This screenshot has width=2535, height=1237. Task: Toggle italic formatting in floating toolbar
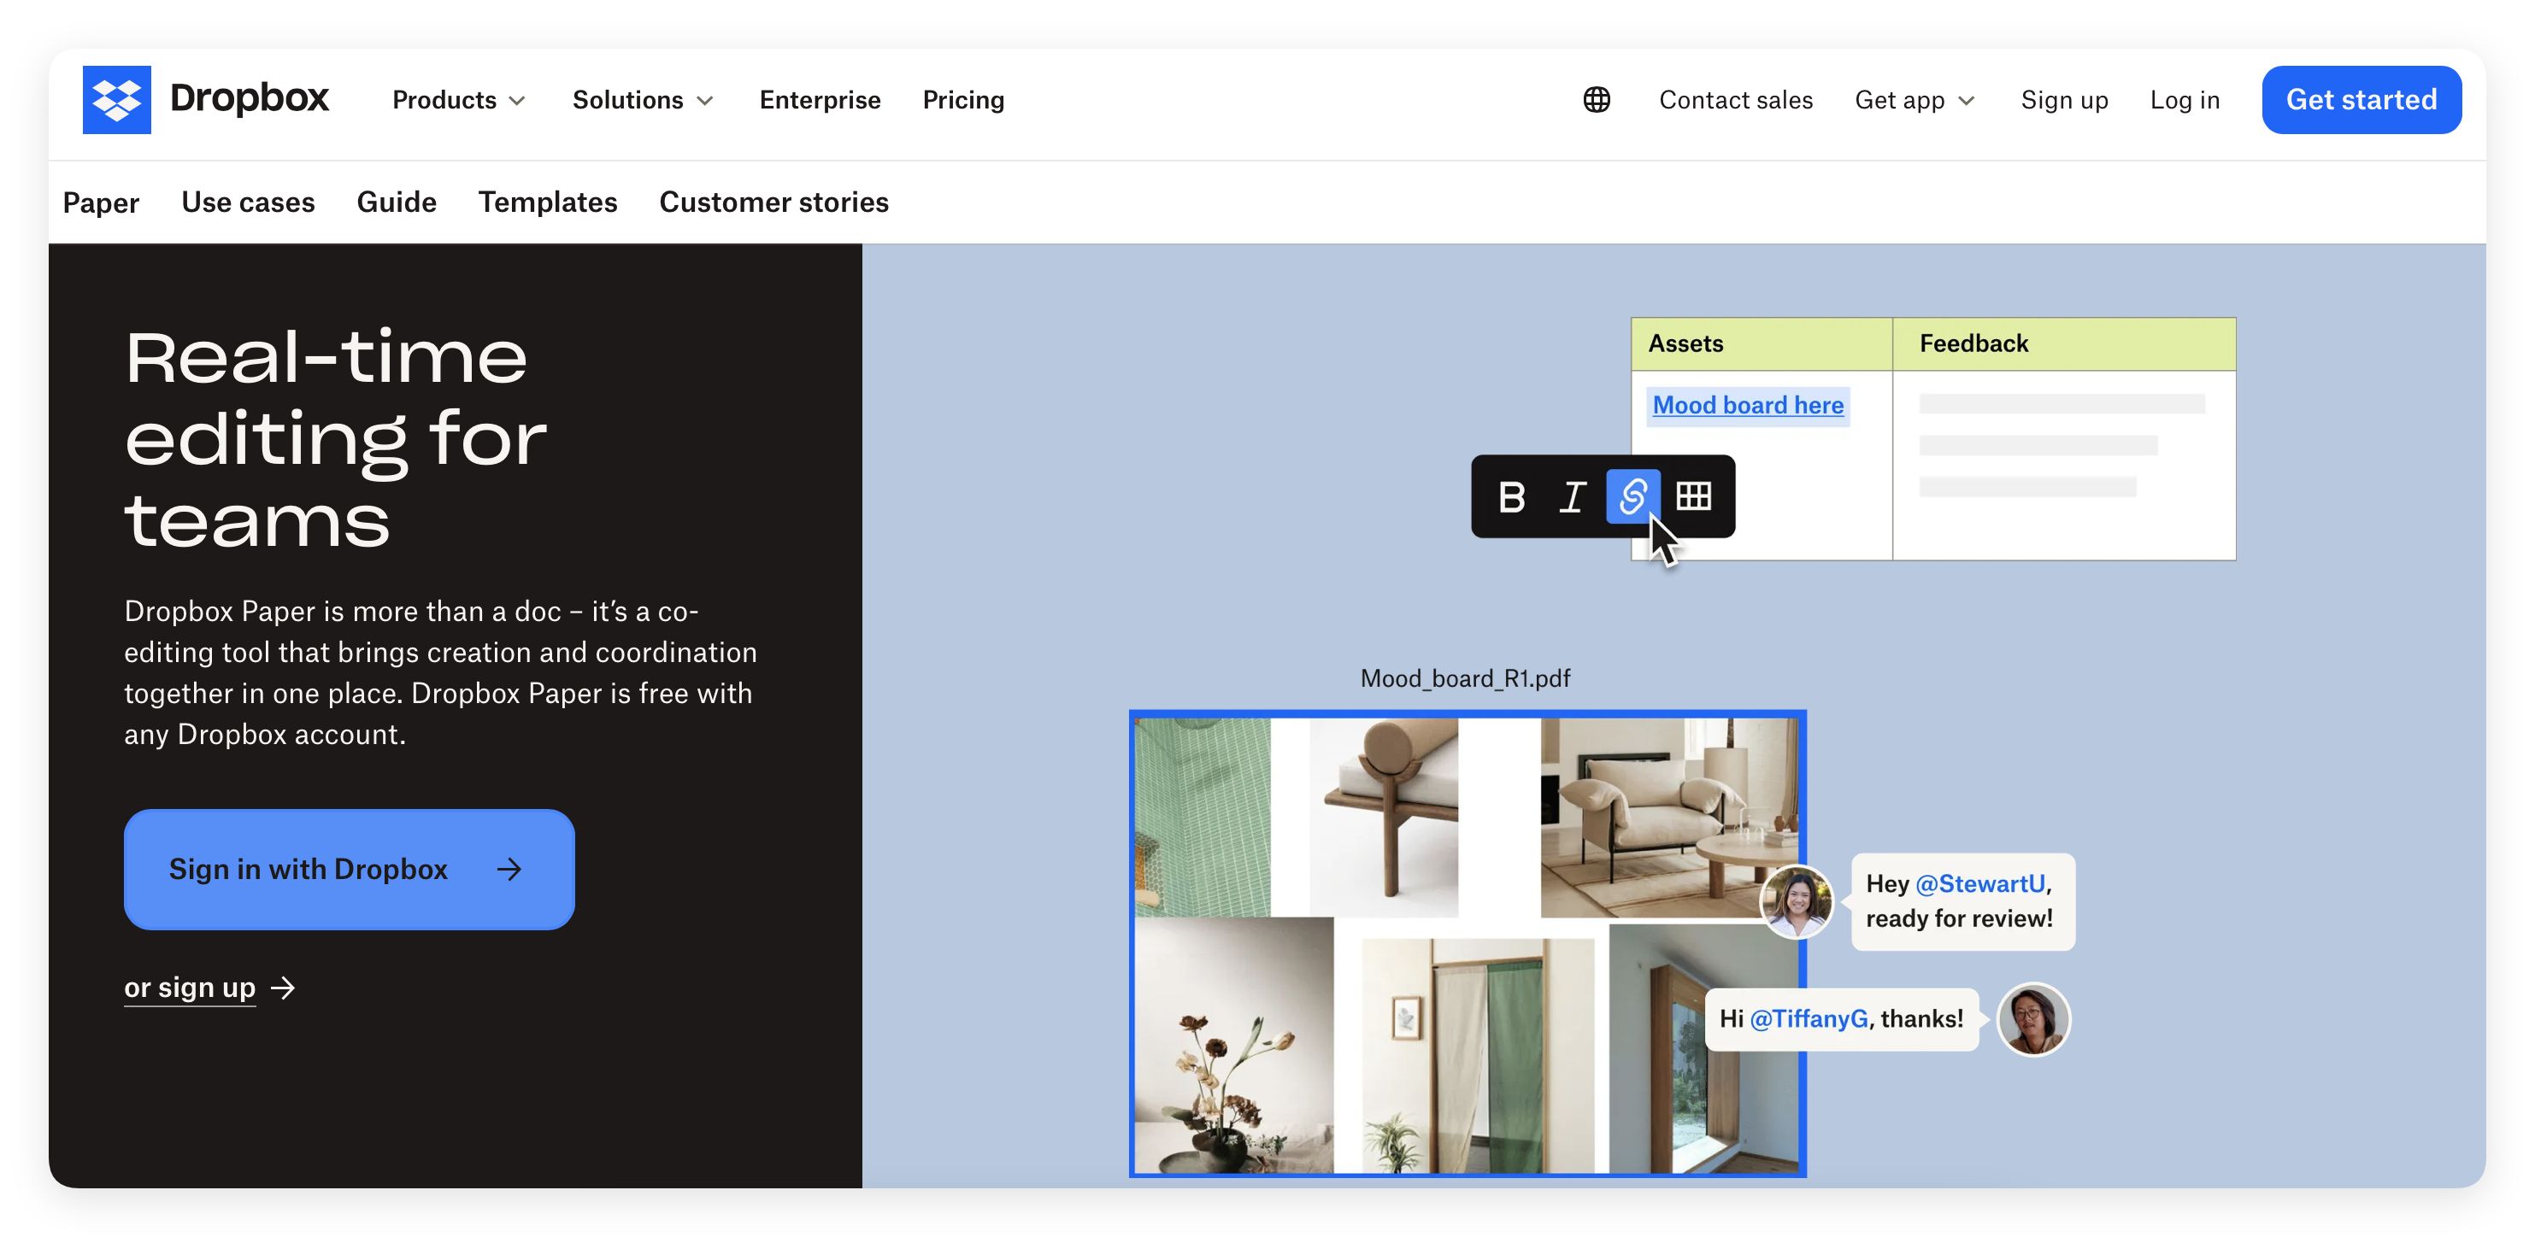click(1572, 496)
